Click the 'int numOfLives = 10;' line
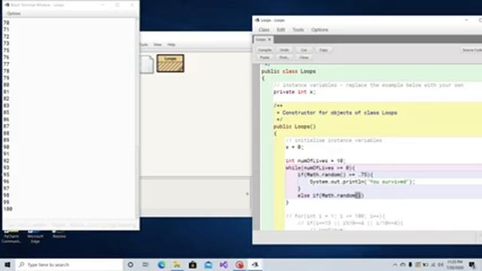Viewport: 482px width, 271px height. click(x=316, y=161)
